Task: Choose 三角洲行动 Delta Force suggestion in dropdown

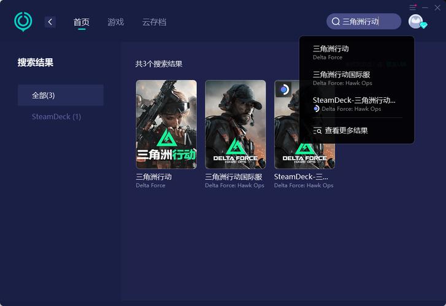Action: click(356, 53)
